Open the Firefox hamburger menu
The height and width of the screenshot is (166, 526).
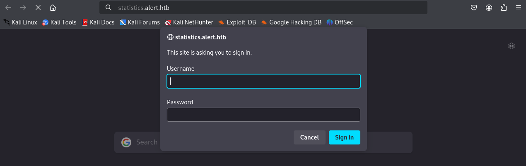519,7
